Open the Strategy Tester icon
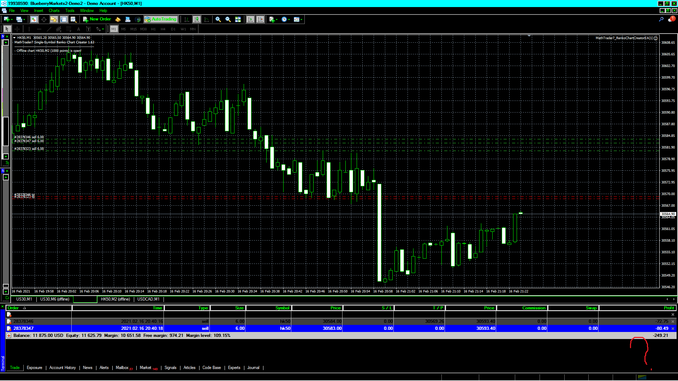 pyautogui.click(x=73, y=19)
